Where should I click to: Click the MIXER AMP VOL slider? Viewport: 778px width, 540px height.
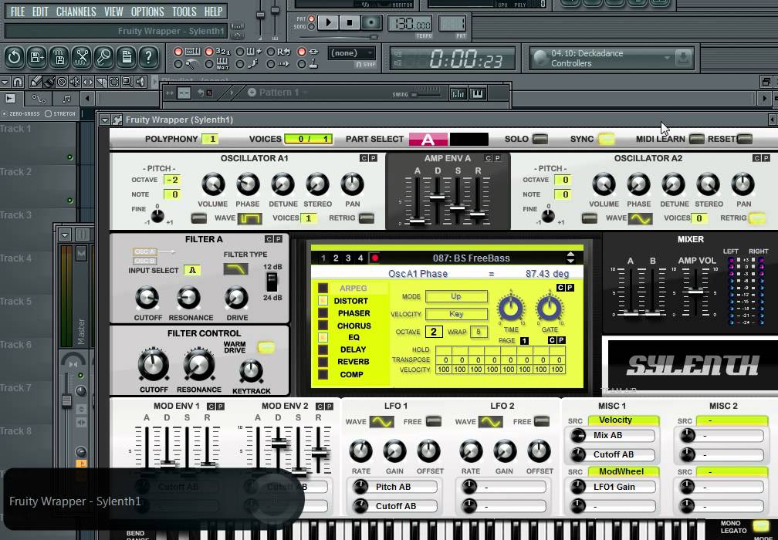click(695, 291)
